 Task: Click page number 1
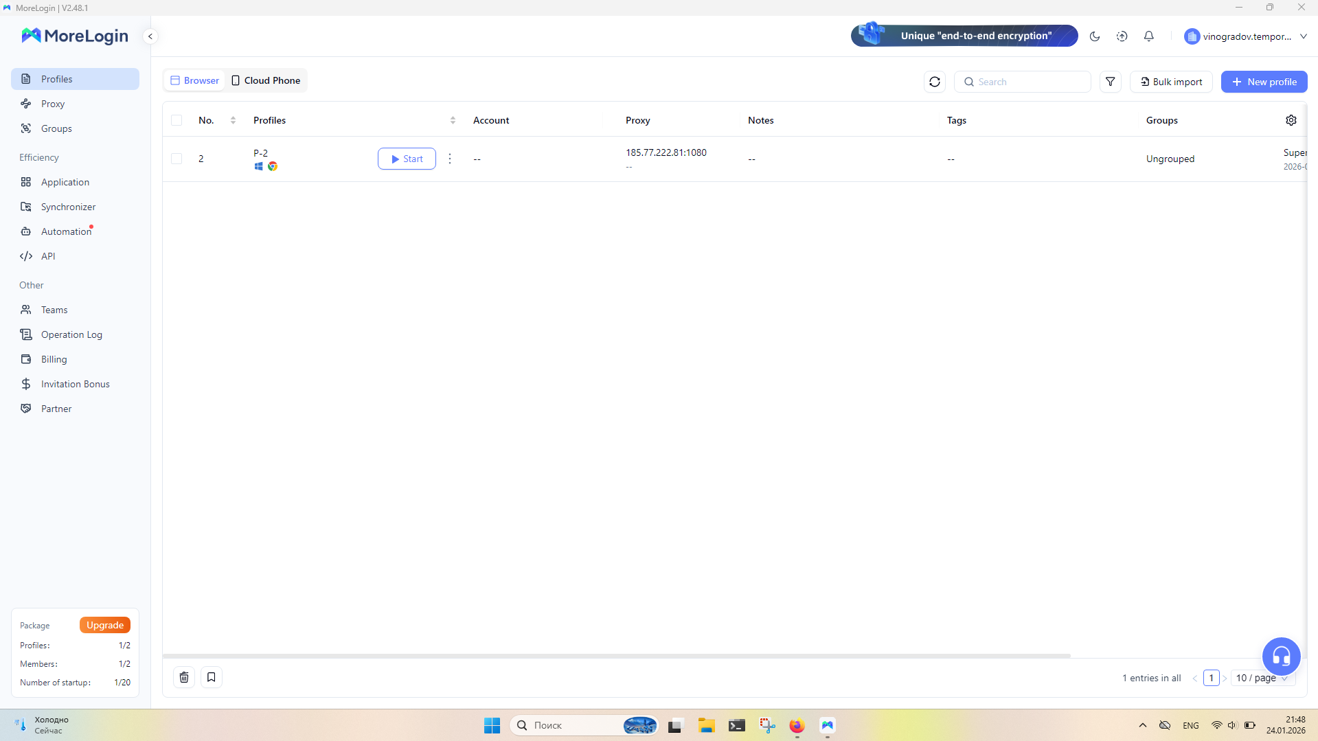(1212, 678)
